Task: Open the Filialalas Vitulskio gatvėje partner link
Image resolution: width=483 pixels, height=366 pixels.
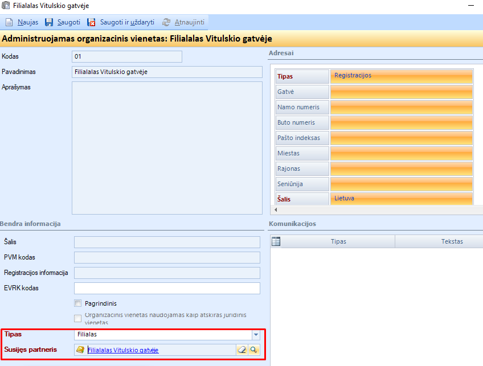Action: [122, 350]
